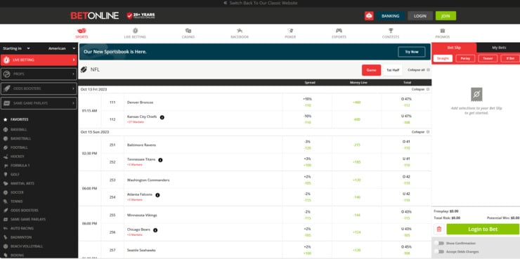Click Try Now on the sportsbook banner
This screenshot has height=259, width=520.
click(x=412, y=52)
